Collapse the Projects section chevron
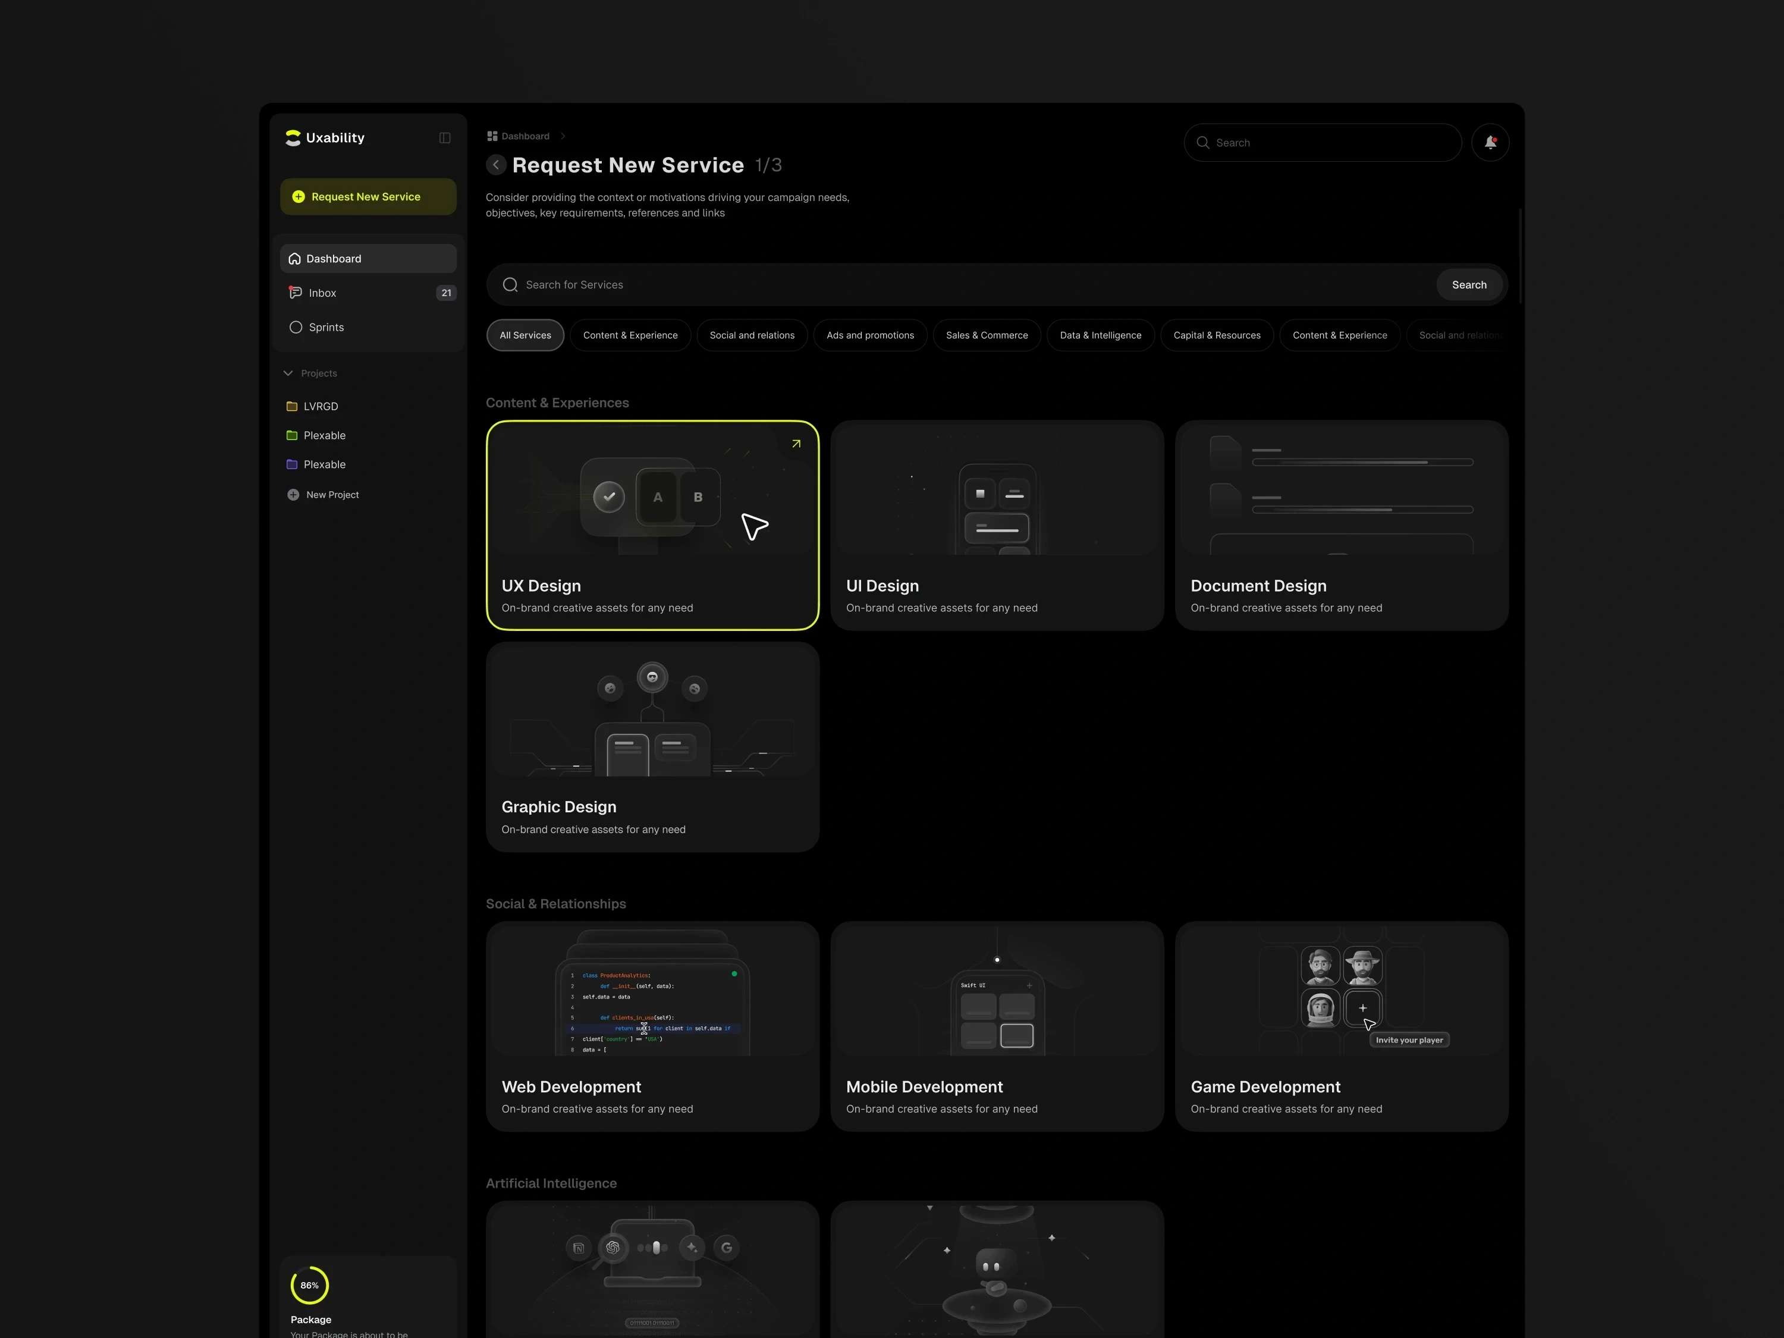The image size is (1784, 1338). pos(288,373)
